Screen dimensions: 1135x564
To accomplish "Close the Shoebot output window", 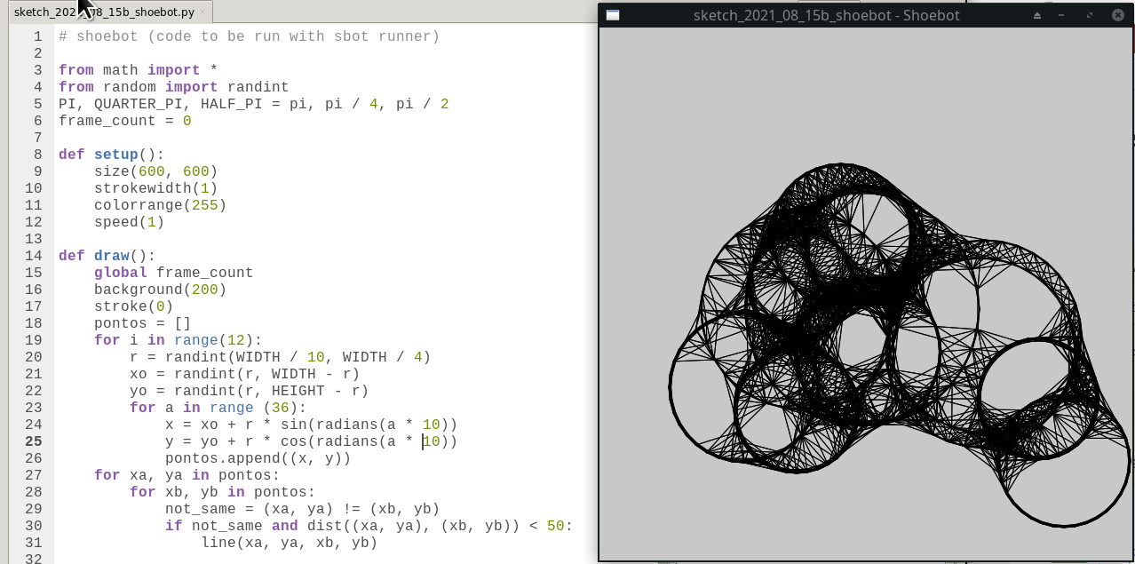I will tap(1118, 15).
